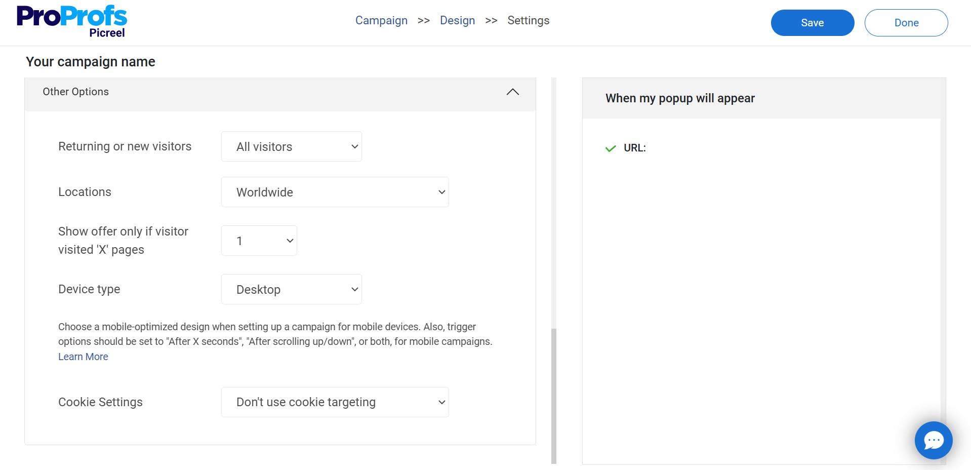Click the ProProfs Picreel logo
The width and height of the screenshot is (971, 470).
(71, 22)
